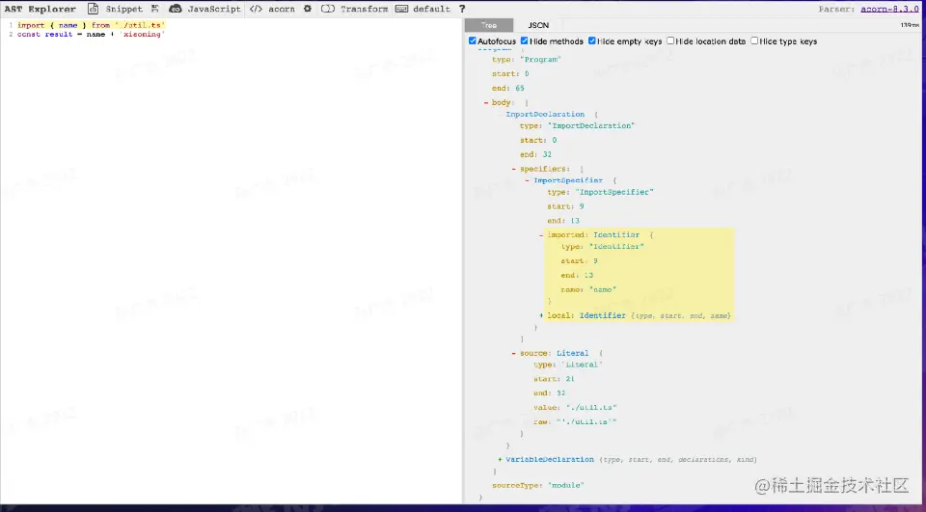Click the AST Explorer title
Viewport: 926px width, 512px height.
point(41,9)
